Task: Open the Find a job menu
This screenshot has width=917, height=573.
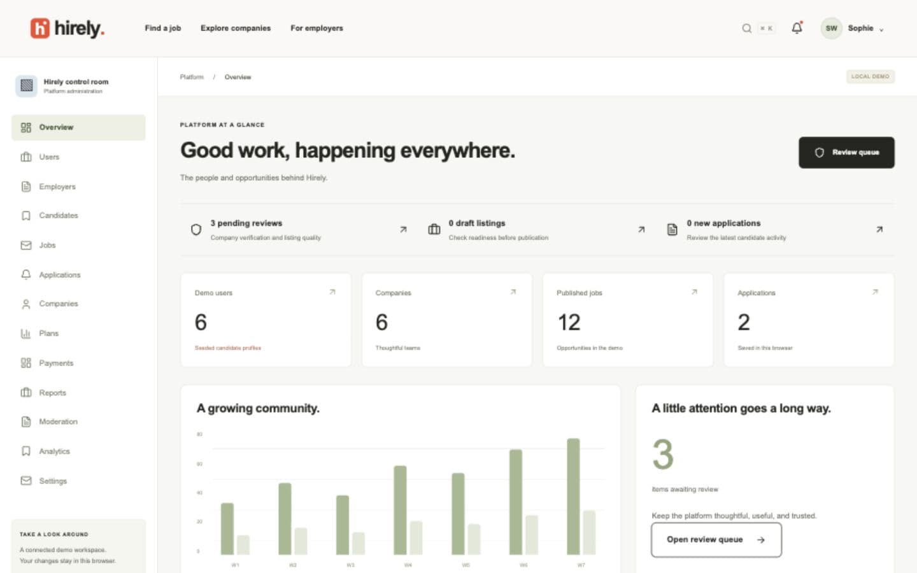Action: pos(163,28)
